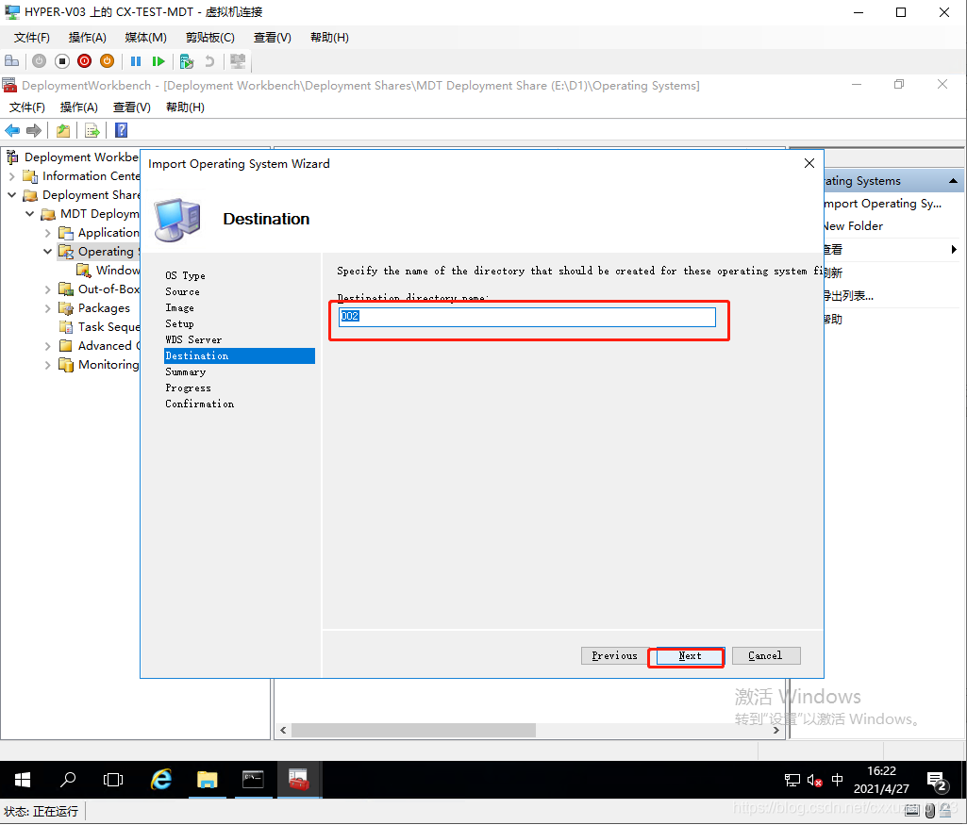Click the Destination directory name field
The image size is (967, 825).
click(x=527, y=317)
